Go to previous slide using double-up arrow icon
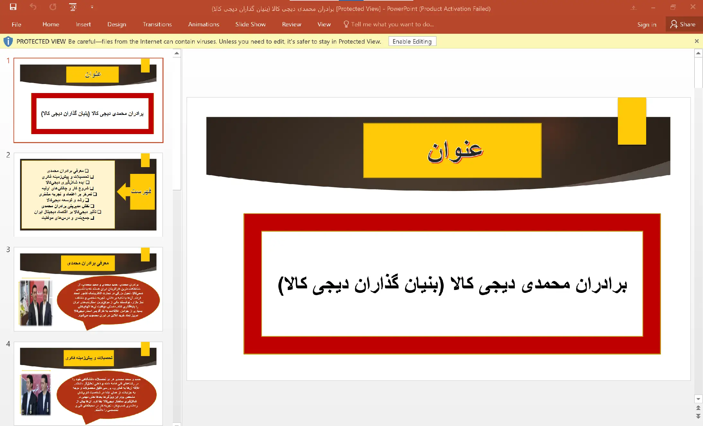This screenshot has height=426, width=703. coord(698,408)
